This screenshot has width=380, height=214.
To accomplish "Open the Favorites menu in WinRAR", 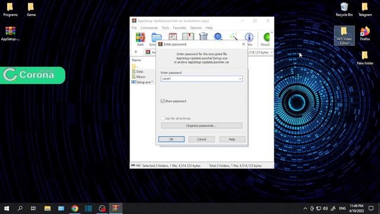I will click(179, 28).
